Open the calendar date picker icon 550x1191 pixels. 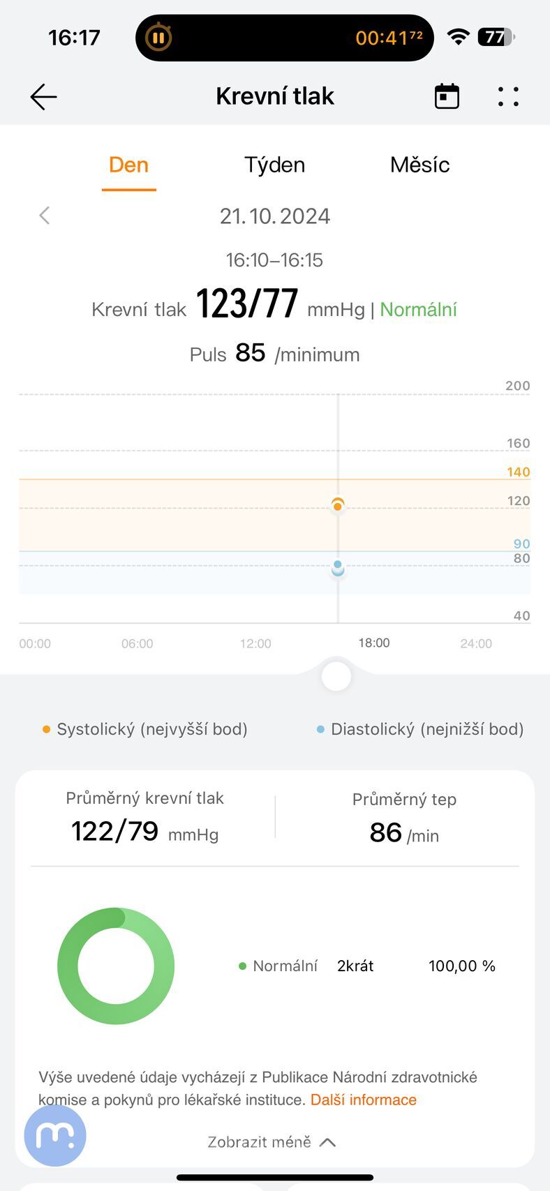tap(447, 96)
